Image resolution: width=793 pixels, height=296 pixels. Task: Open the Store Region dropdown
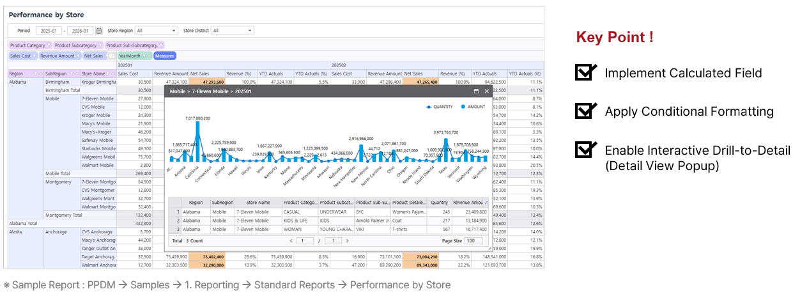pyautogui.click(x=156, y=31)
